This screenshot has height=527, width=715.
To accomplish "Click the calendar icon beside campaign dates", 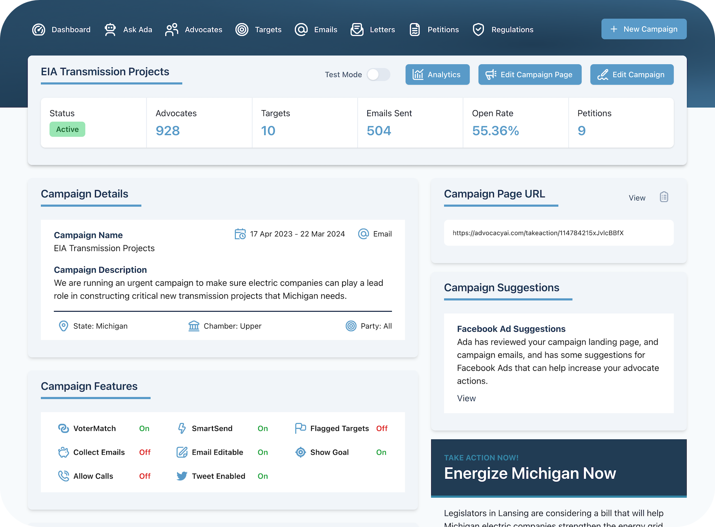I will pyautogui.click(x=240, y=234).
